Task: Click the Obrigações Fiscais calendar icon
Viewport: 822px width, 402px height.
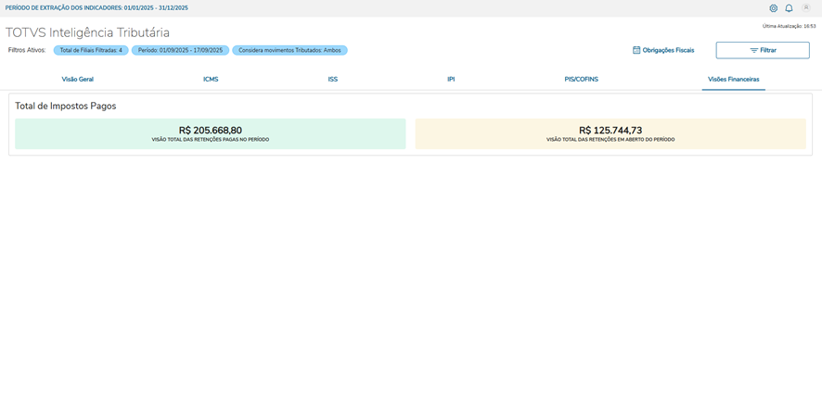Action: [636, 50]
